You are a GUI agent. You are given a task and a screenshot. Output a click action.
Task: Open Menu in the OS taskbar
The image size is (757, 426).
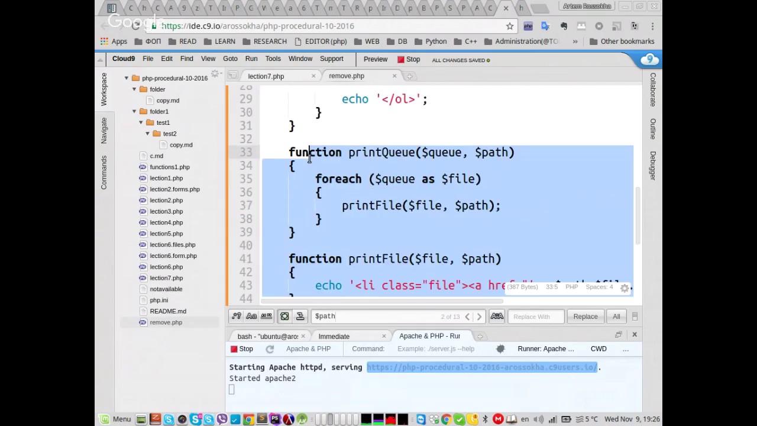pyautogui.click(x=117, y=419)
